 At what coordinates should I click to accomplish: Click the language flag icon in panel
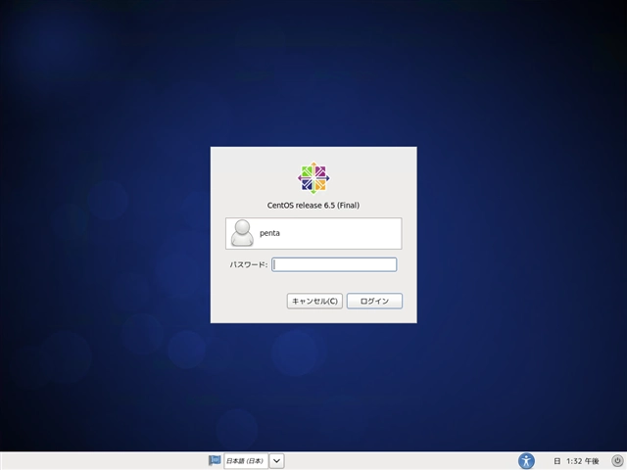point(215,460)
